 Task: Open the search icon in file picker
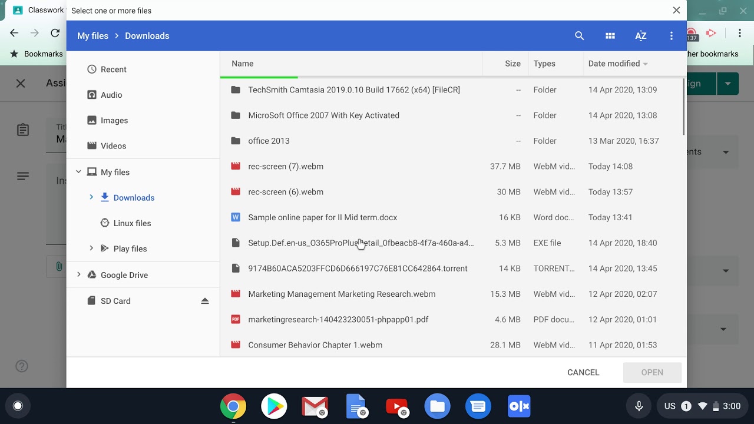580,36
